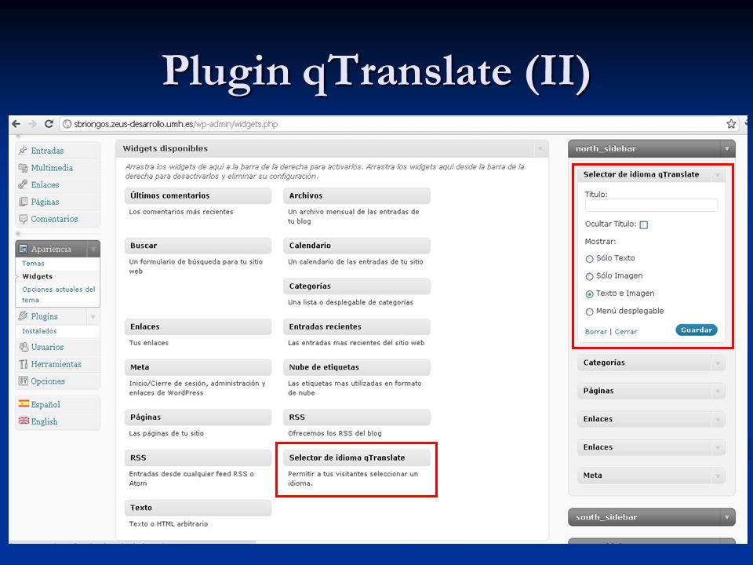Click the Comentarios speech bubble icon
The width and height of the screenshot is (753, 565).
[23, 219]
